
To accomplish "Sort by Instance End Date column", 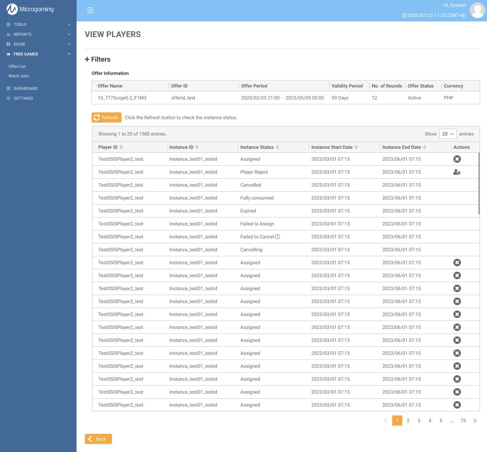I will point(424,147).
